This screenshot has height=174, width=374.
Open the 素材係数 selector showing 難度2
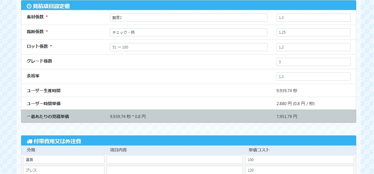coord(188,18)
